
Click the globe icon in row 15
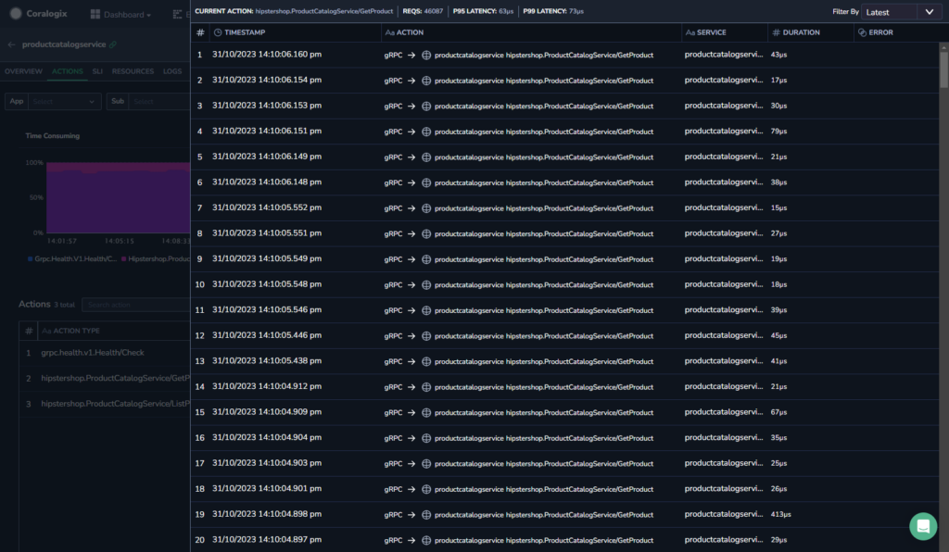(426, 413)
